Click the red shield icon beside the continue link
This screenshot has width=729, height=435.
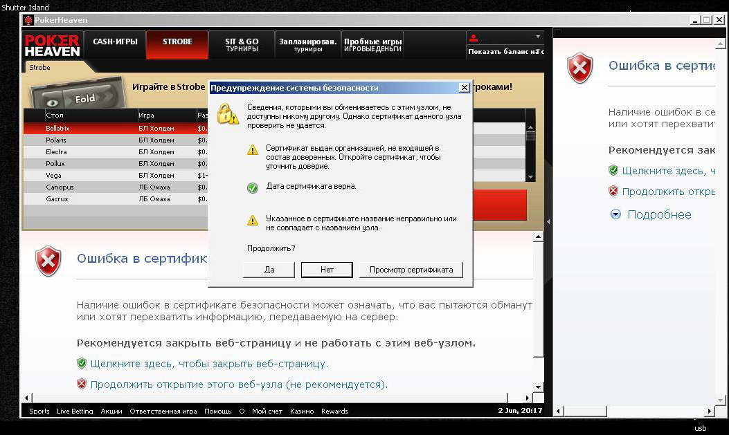tap(82, 384)
